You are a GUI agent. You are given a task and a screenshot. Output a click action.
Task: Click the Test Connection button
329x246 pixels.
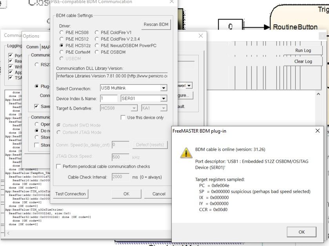click(71, 194)
